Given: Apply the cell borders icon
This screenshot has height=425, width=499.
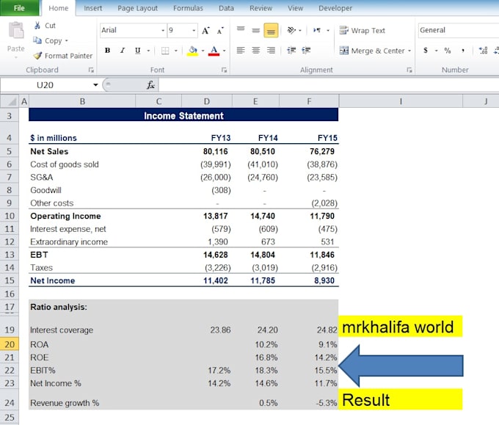Looking at the screenshot, I should [165, 51].
